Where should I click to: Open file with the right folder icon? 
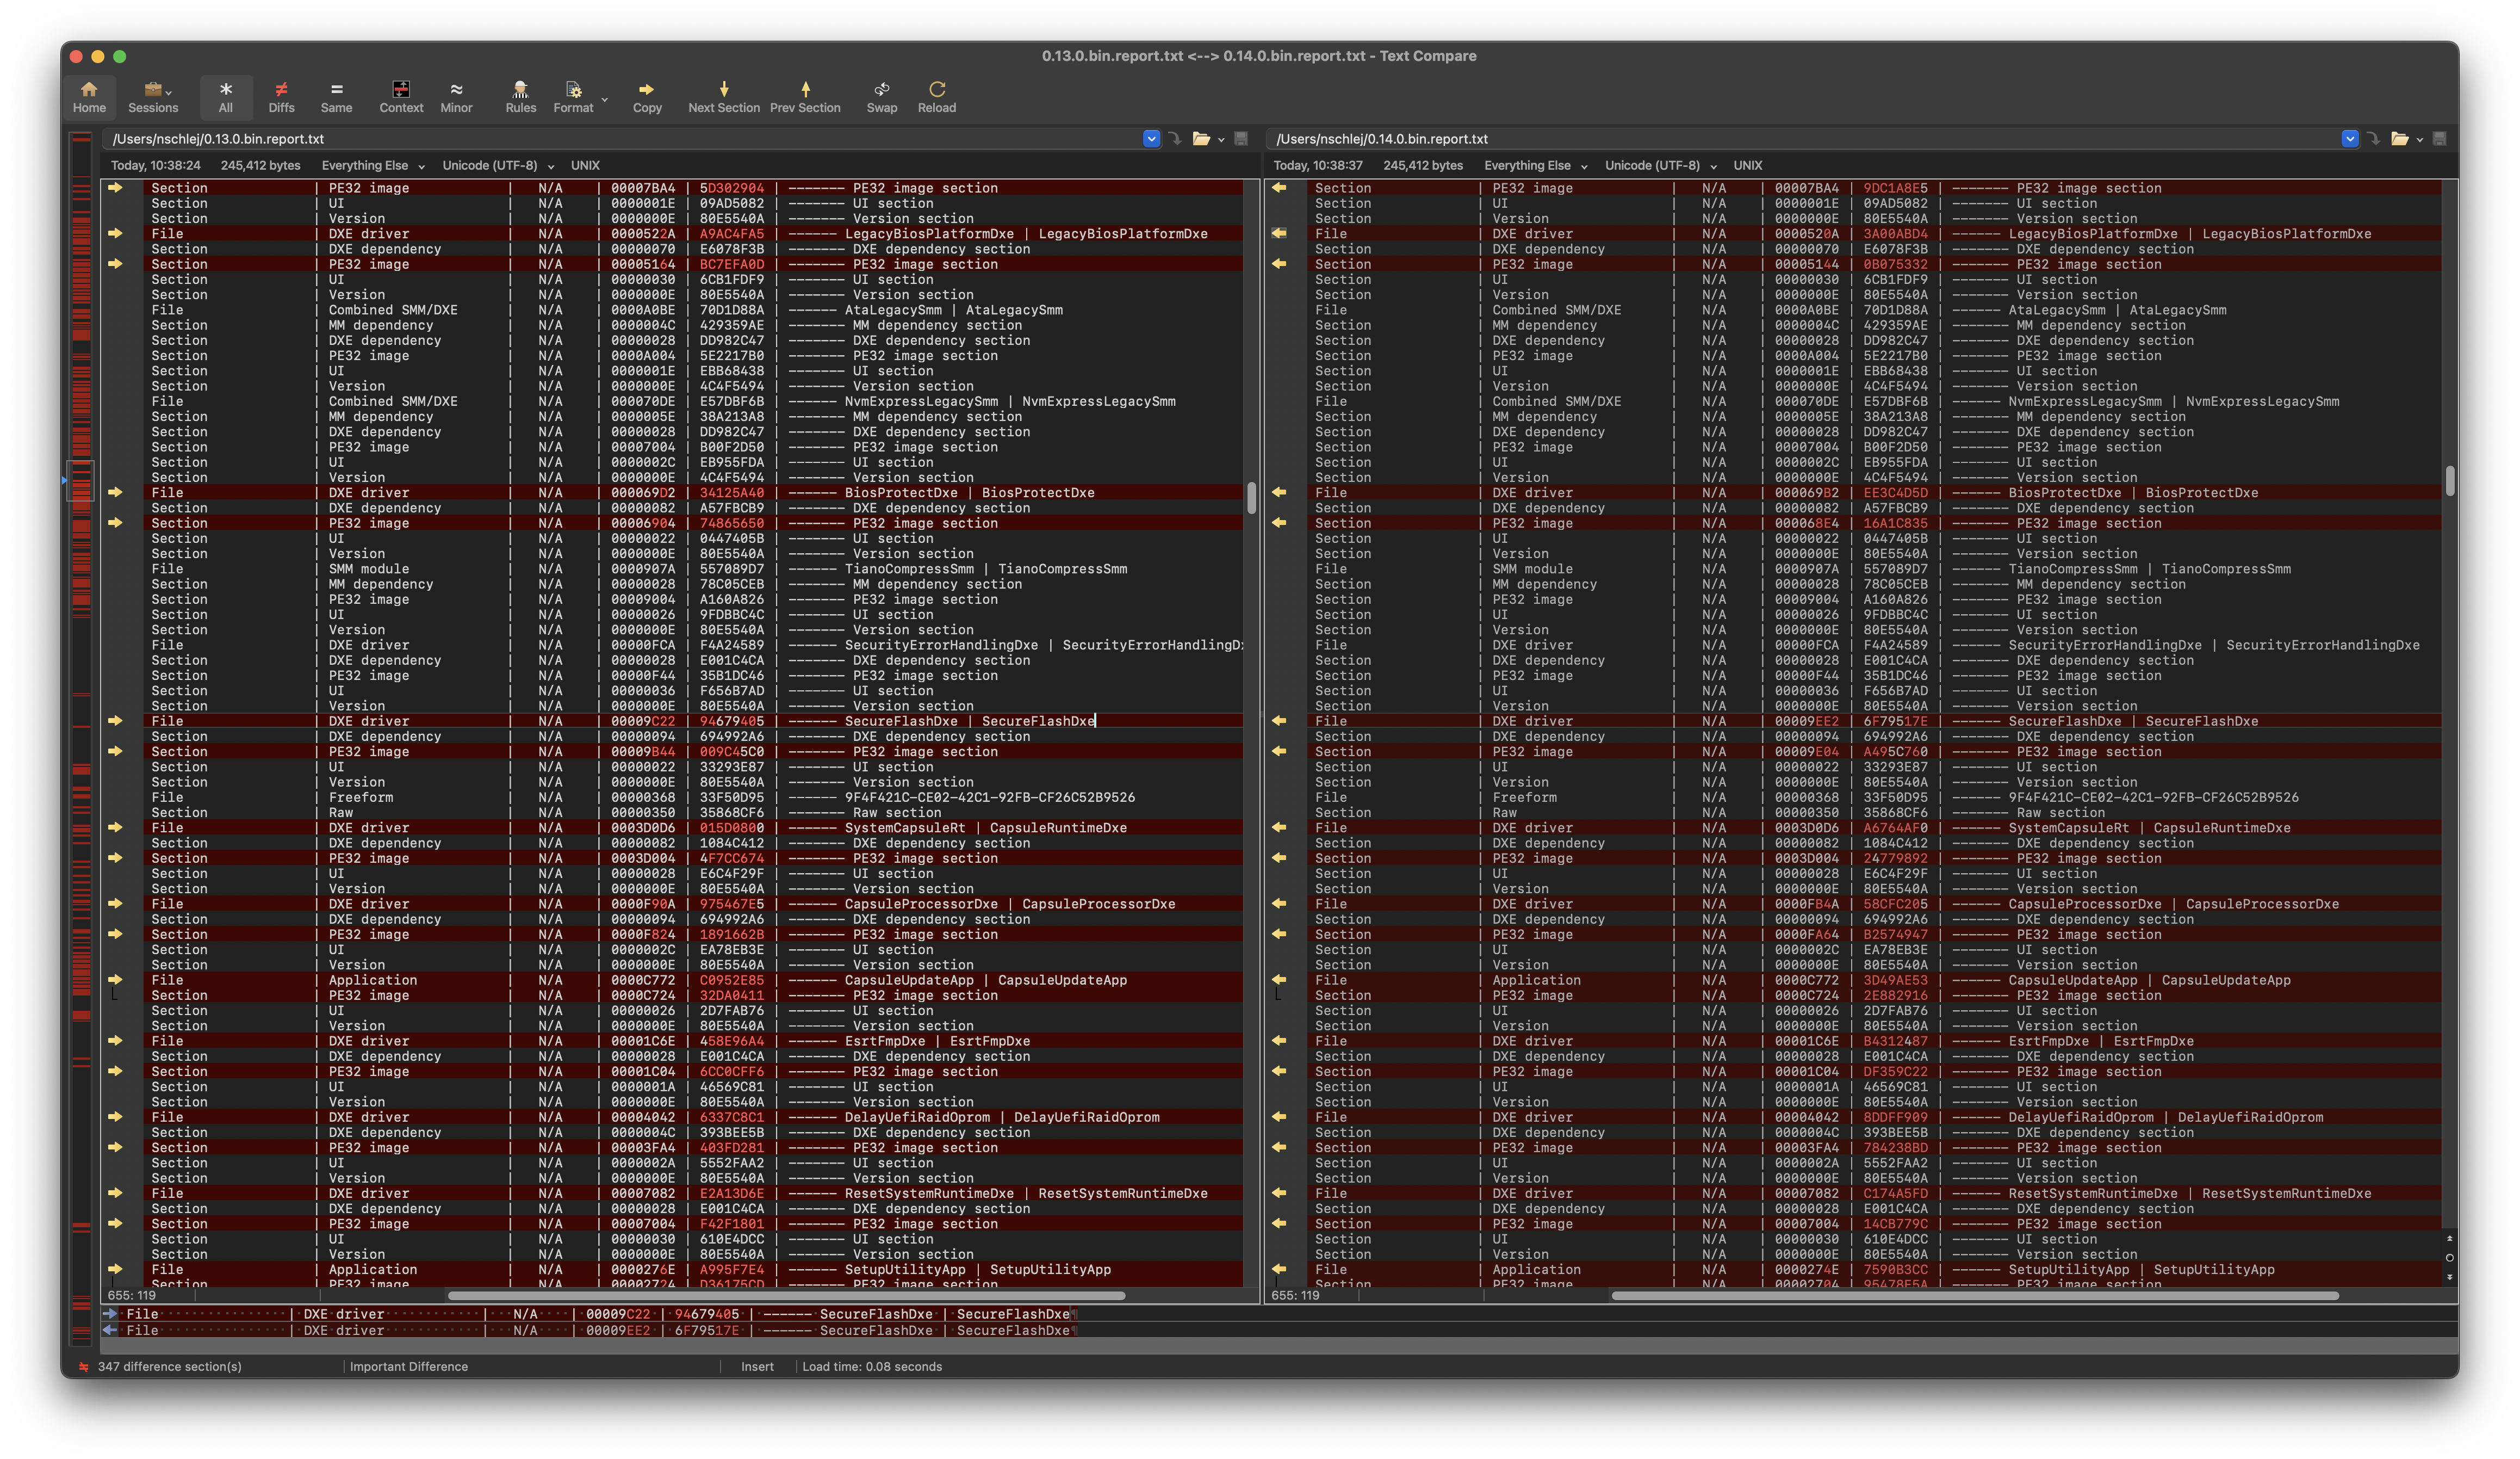point(2399,139)
